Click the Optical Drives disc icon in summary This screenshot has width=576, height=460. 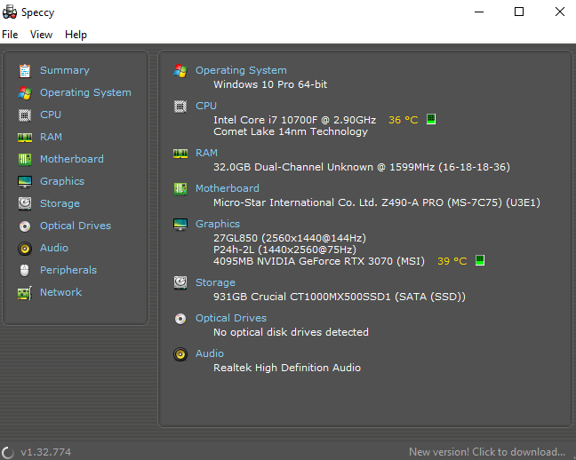[180, 318]
